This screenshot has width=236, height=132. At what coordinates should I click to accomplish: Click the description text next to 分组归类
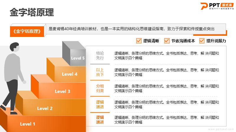[166, 89]
